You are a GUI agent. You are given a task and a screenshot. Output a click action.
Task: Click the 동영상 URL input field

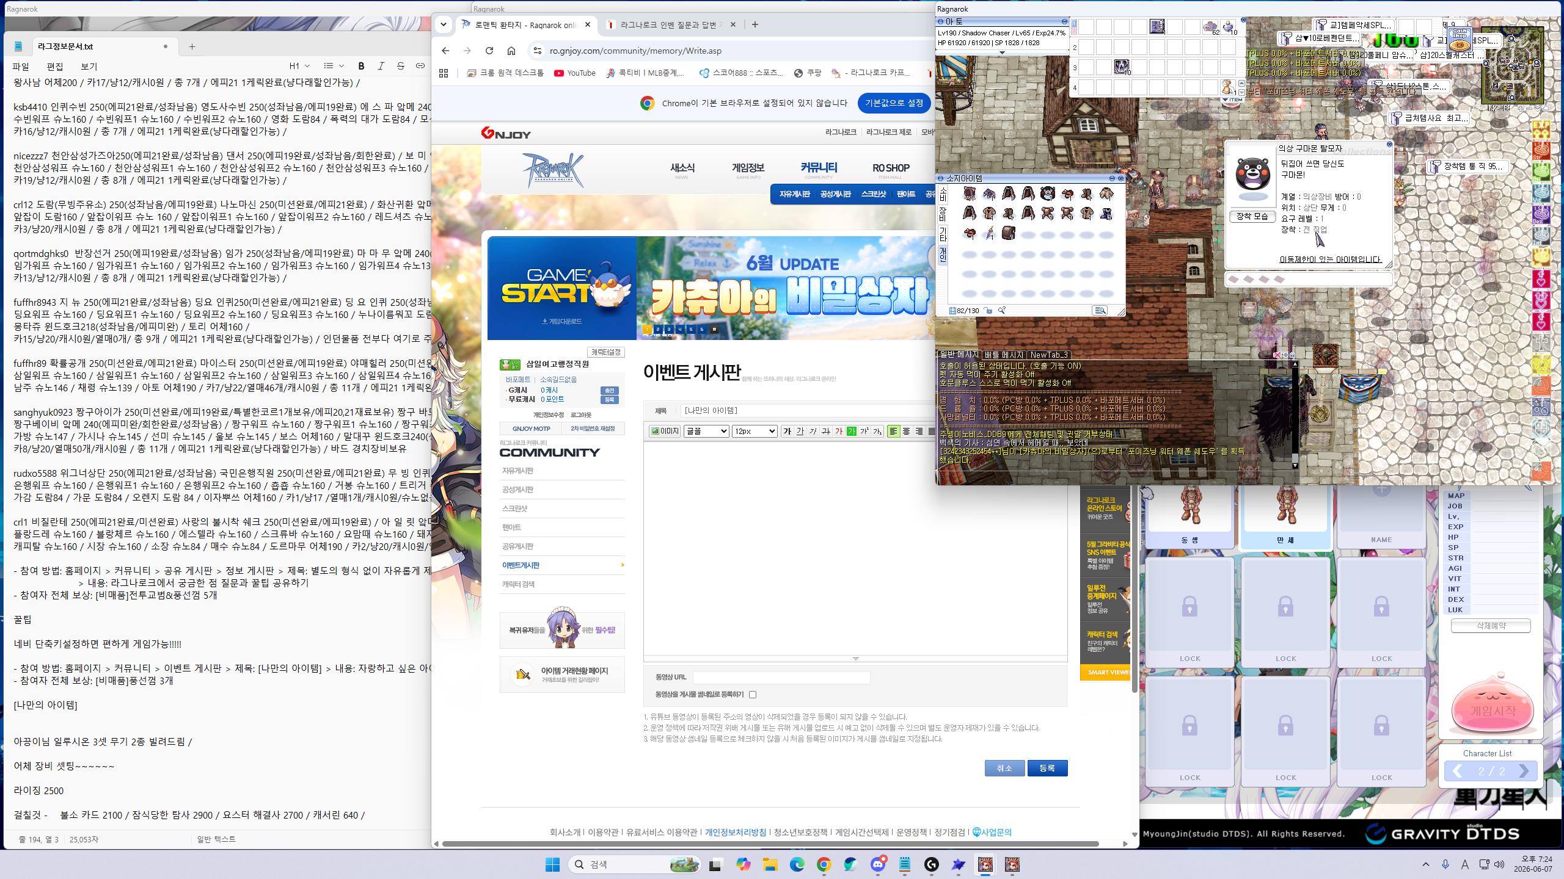(781, 677)
